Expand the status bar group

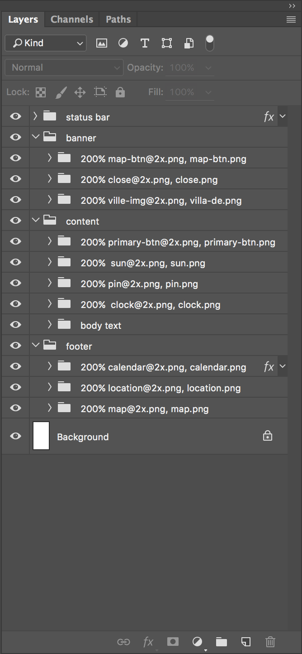(36, 116)
